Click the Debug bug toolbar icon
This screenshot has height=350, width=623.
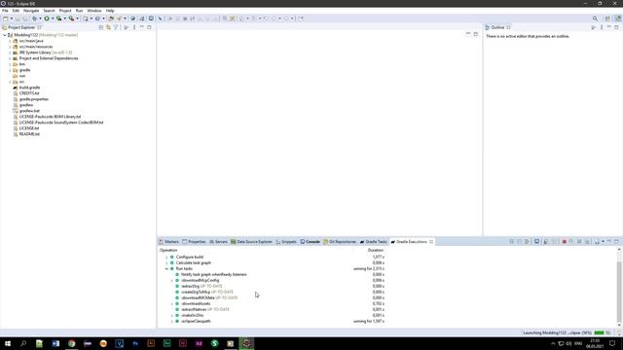pyautogui.click(x=35, y=18)
